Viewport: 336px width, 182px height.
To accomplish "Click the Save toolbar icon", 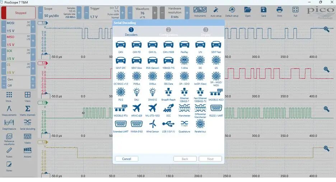I will click(x=263, y=12).
